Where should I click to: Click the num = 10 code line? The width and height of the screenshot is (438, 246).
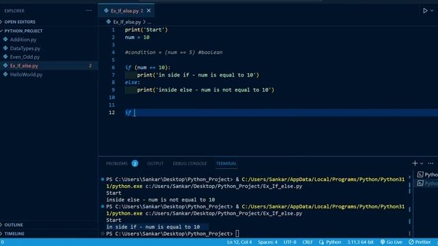click(137, 37)
